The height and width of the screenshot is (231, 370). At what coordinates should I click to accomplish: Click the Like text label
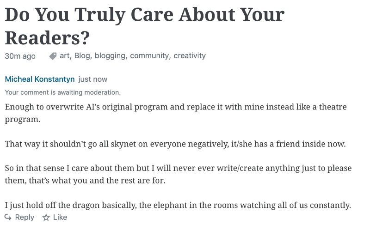60,217
